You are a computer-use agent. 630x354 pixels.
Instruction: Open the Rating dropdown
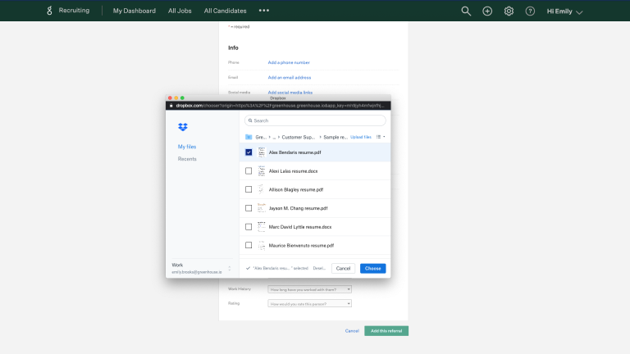[309, 303]
